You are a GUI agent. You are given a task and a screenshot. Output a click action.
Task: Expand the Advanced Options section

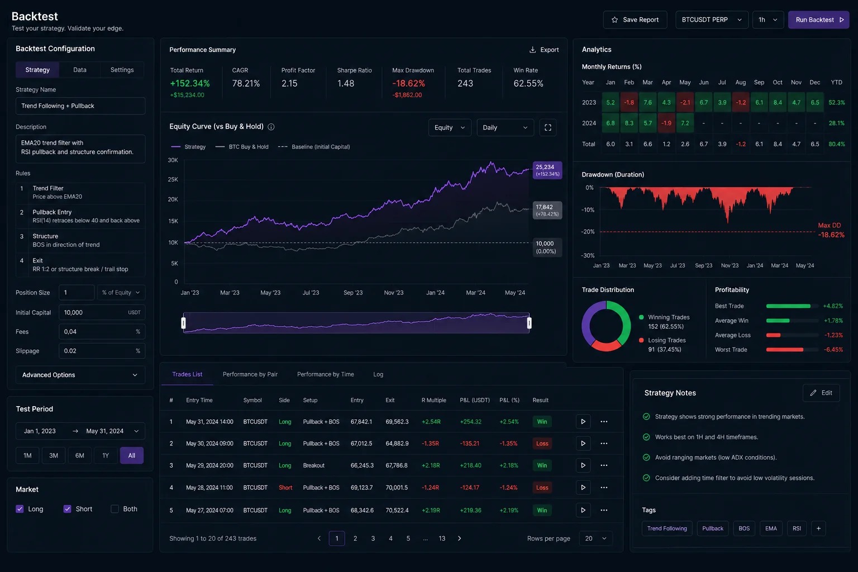pyautogui.click(x=80, y=375)
